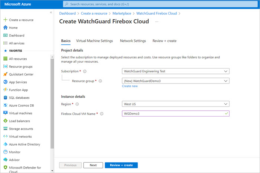Click the blue Review + create button
Image resolution: width=260 pixels, height=173 pixels.
pyautogui.click(x=121, y=165)
